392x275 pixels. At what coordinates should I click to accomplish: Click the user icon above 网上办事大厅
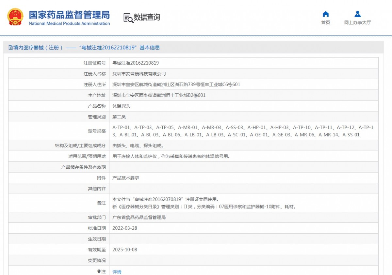pos(357,14)
